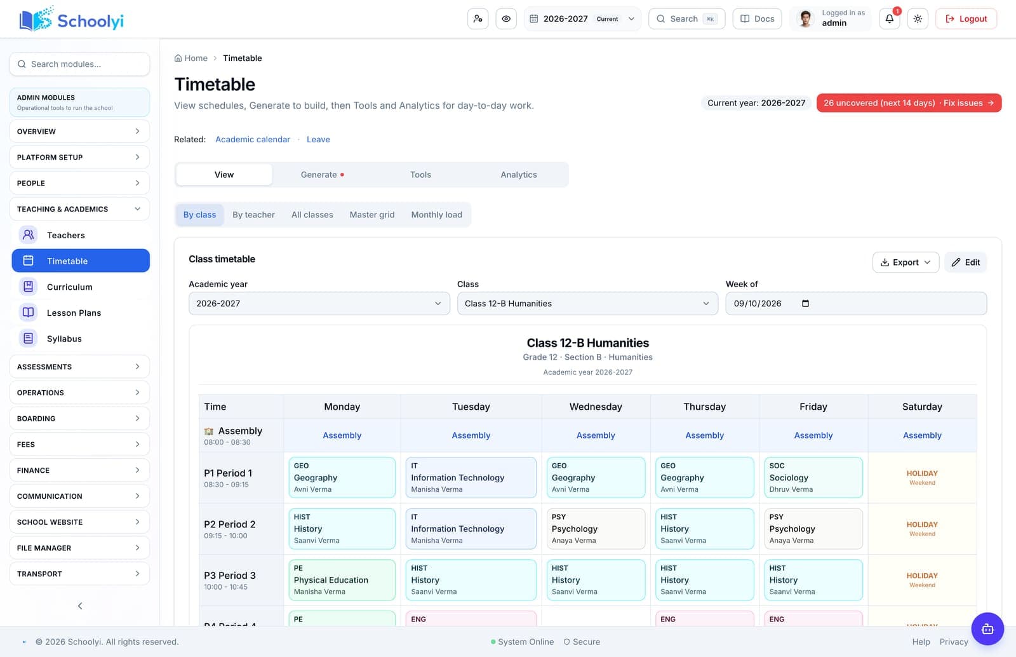Click the Search modules input field
Viewport: 1016px width, 657px height.
79,64
